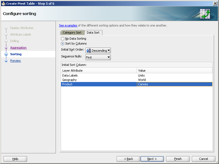Select the No Data Sorting option
Viewport: 219px width, 164px height.
tap(62, 39)
